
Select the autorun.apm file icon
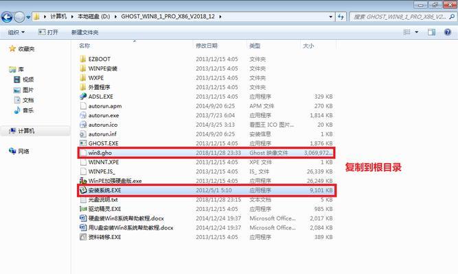click(83, 105)
